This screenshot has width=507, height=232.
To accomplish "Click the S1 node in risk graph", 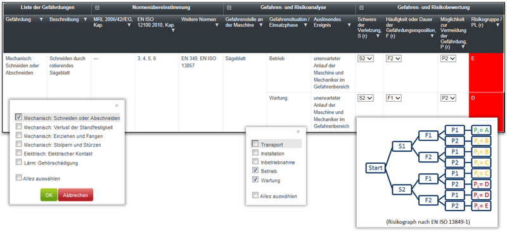I will (402, 146).
